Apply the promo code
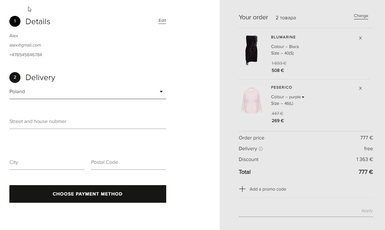 [x=367, y=211]
